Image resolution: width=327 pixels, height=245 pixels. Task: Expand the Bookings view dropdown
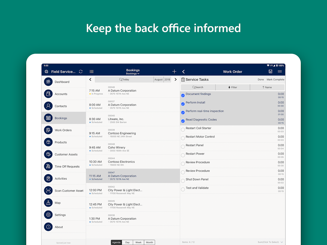coord(133,74)
